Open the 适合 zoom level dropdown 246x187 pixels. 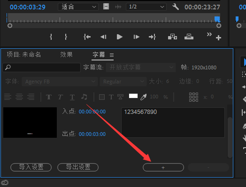pyautogui.click(x=78, y=7)
